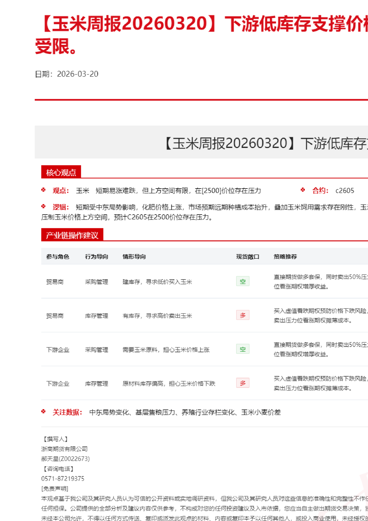368x521 pixels.
Task: Click 有库存，寻求高价卖出玉米 cell
Action: [157, 316]
